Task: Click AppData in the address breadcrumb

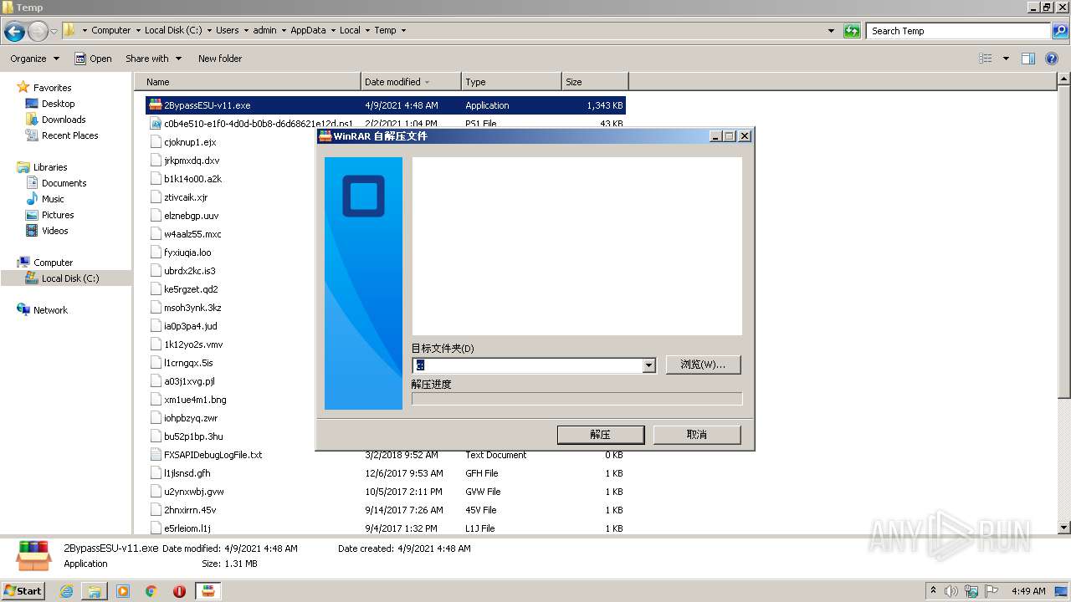Action: click(x=308, y=30)
